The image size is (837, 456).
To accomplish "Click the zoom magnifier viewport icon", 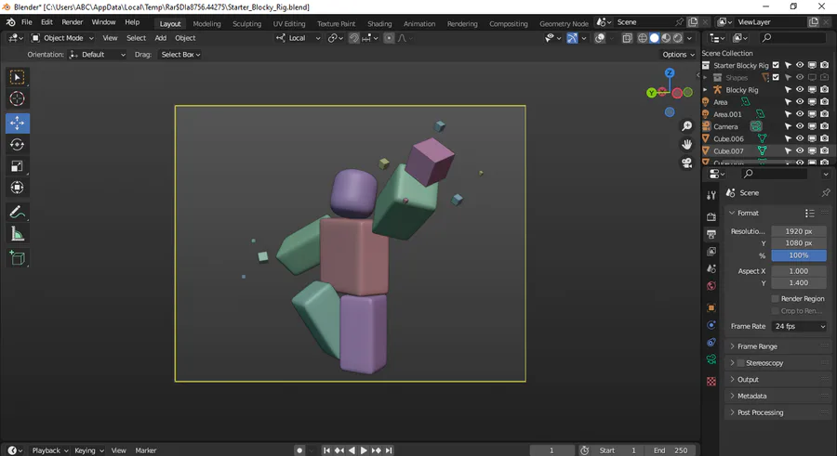I will click(x=687, y=125).
